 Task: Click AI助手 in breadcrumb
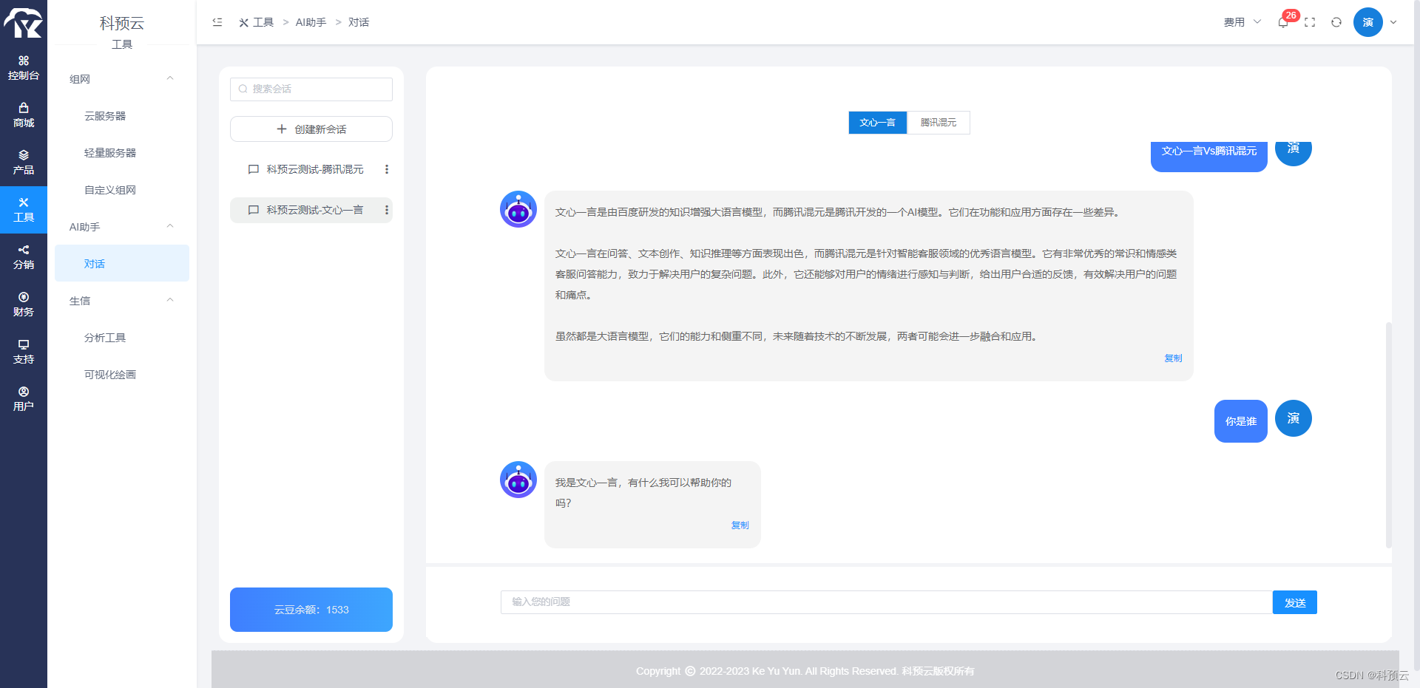pos(311,22)
